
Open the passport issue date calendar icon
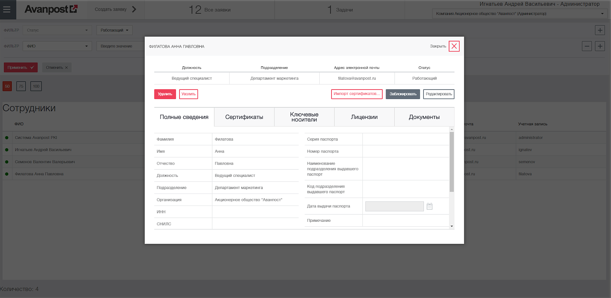[x=430, y=206]
